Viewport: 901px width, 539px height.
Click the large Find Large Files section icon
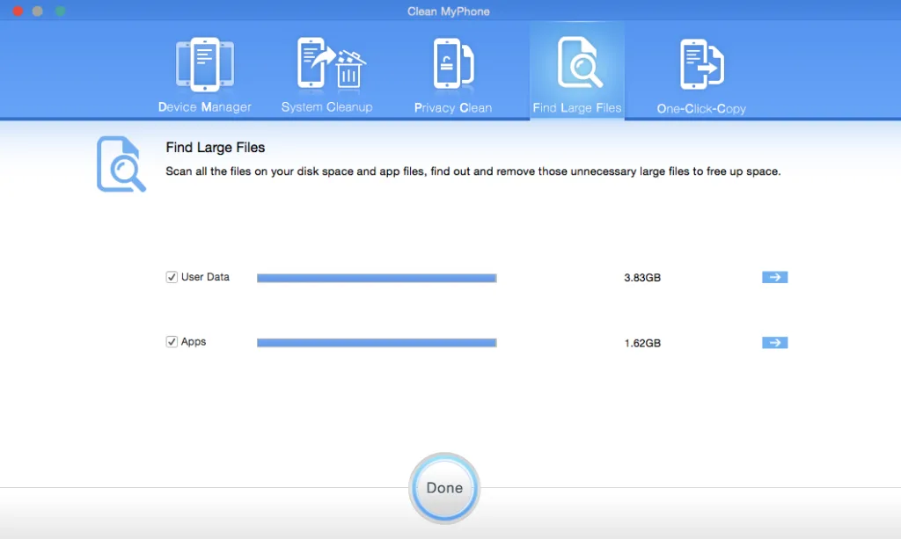coord(121,164)
